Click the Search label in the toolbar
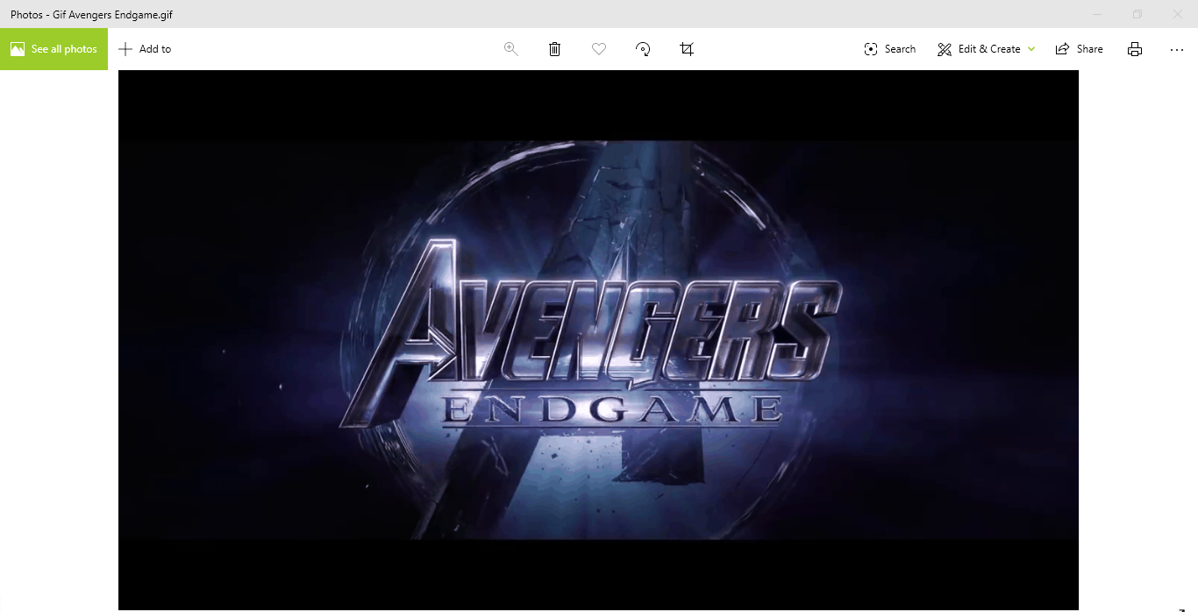The image size is (1198, 612). (901, 49)
